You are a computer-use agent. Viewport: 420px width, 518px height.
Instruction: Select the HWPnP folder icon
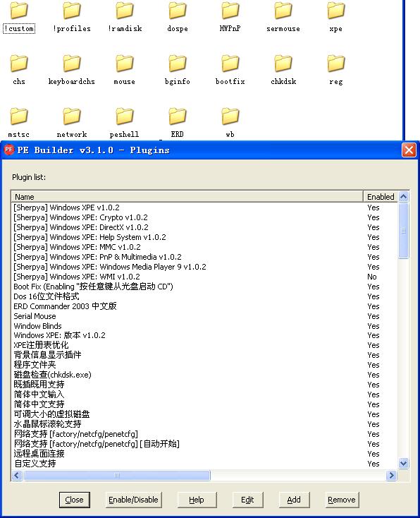pos(230,11)
